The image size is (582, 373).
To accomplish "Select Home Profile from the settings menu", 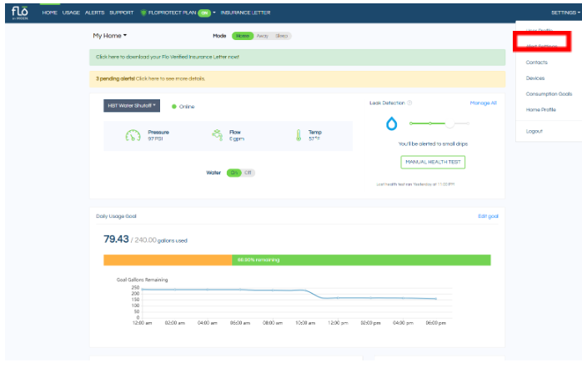I will [541, 110].
